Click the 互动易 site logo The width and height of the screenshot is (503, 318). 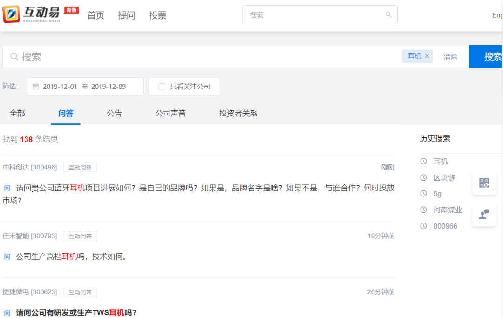click(x=32, y=14)
